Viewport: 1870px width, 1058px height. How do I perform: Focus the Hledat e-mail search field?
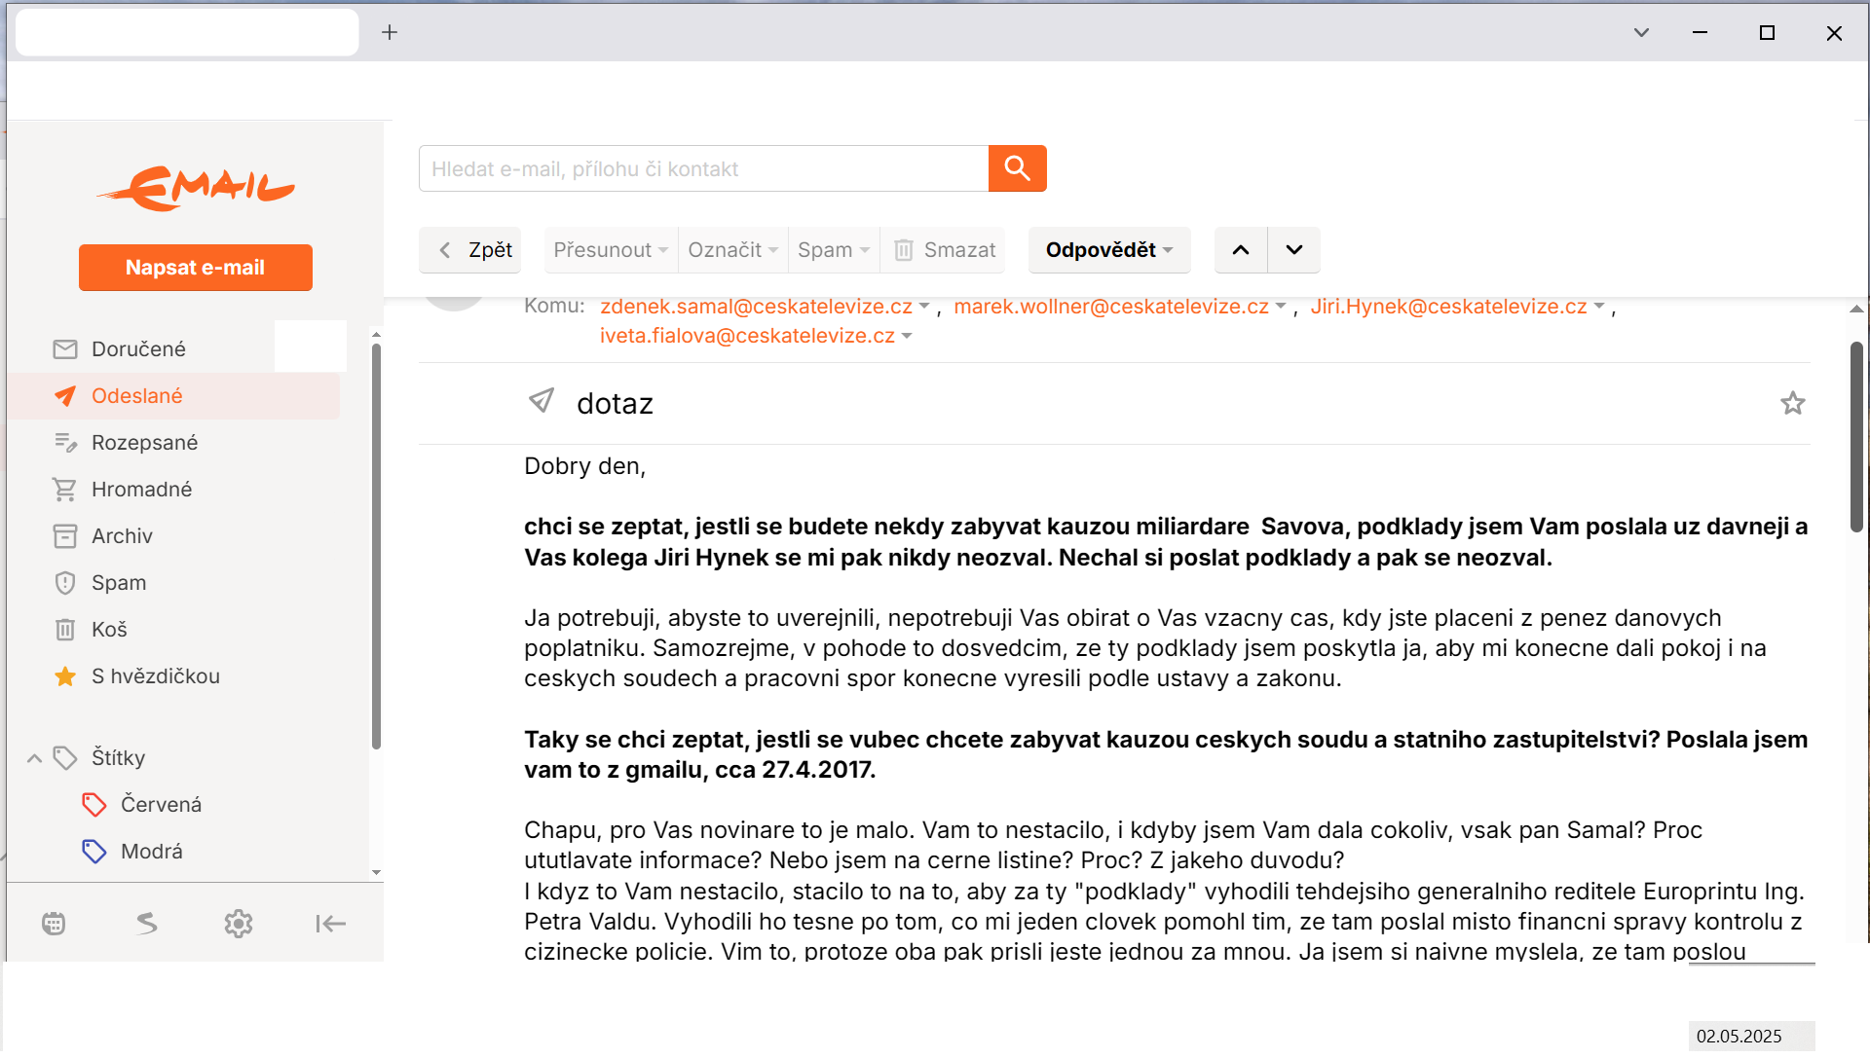(x=703, y=168)
